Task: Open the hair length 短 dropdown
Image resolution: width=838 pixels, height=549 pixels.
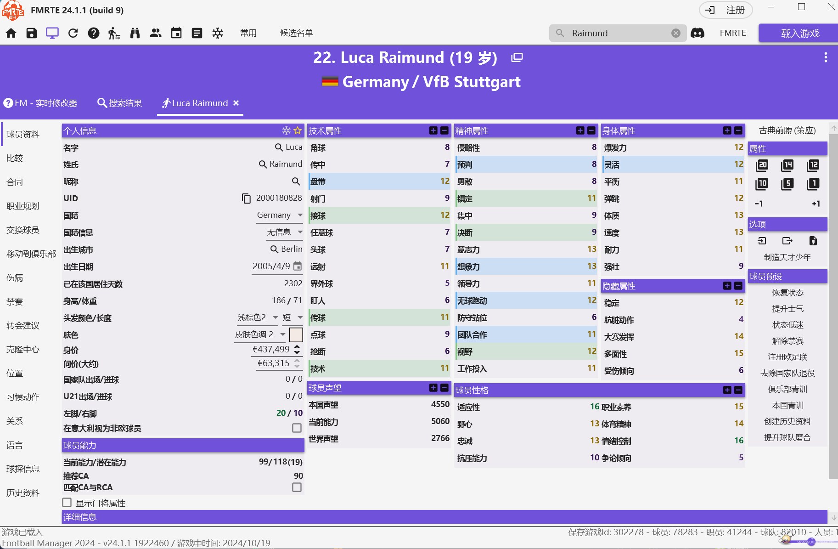Action: (x=292, y=317)
